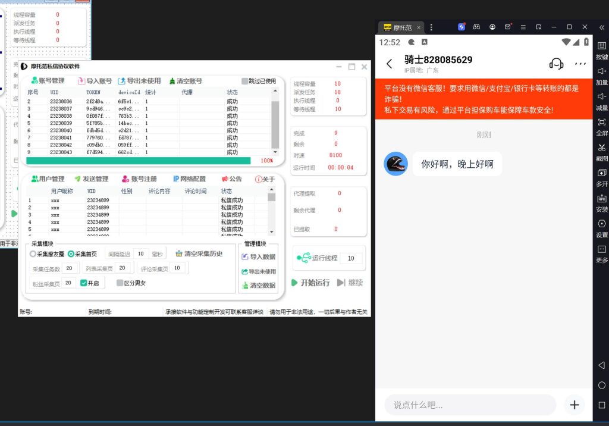Open the IP 网络配置 tab

click(190, 178)
